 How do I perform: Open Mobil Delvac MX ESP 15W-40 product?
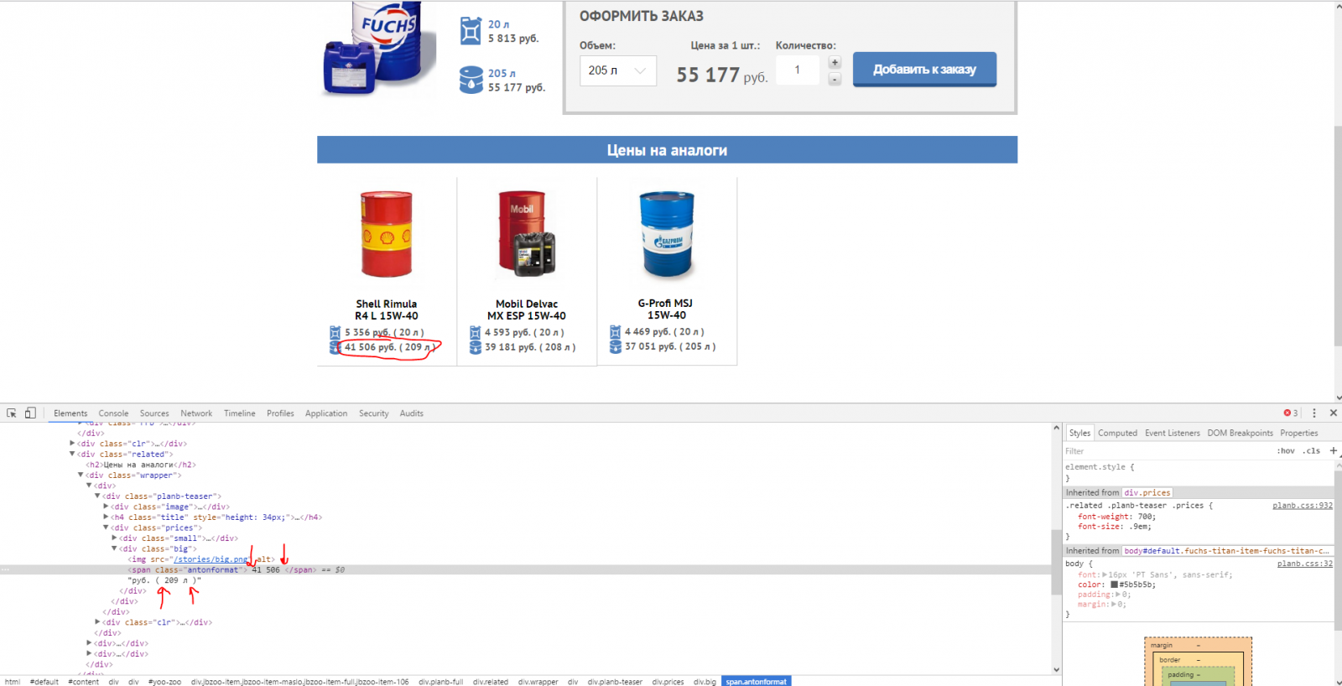click(527, 309)
